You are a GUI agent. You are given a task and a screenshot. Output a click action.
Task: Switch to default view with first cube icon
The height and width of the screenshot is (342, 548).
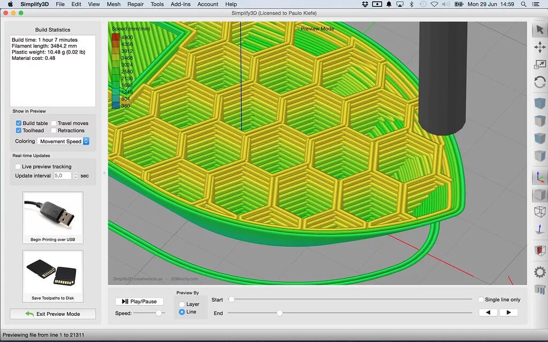point(539,104)
